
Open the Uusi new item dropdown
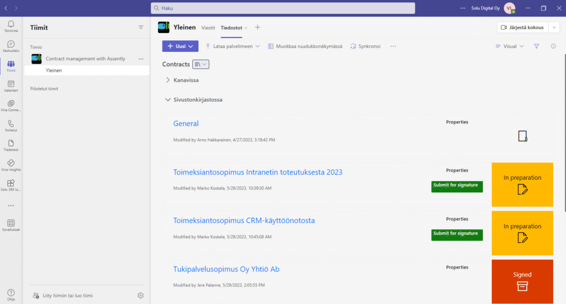coord(180,46)
